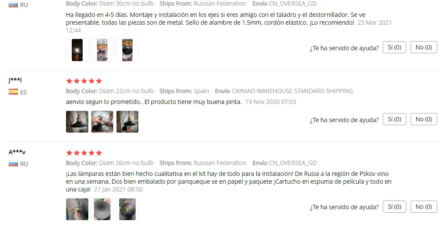The width and height of the screenshot is (448, 227).
Task: Click the five-star rating of A***v's review
Action: pyautogui.click(x=84, y=153)
